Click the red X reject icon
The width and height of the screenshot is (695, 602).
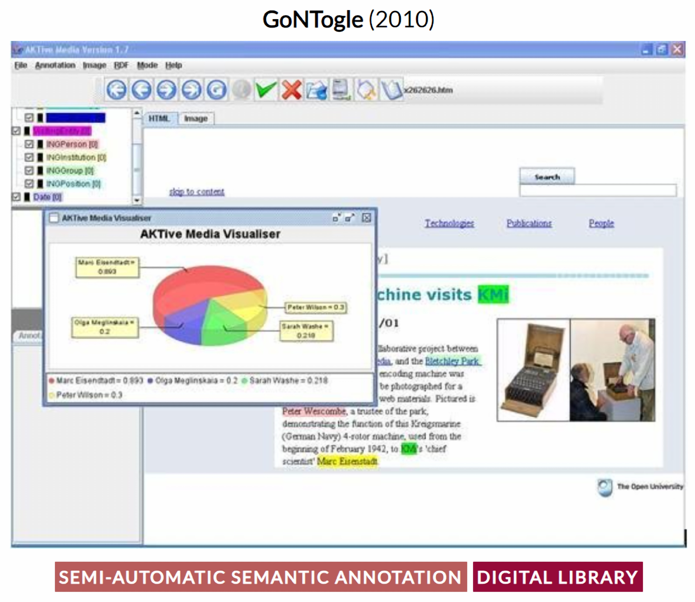pos(291,90)
